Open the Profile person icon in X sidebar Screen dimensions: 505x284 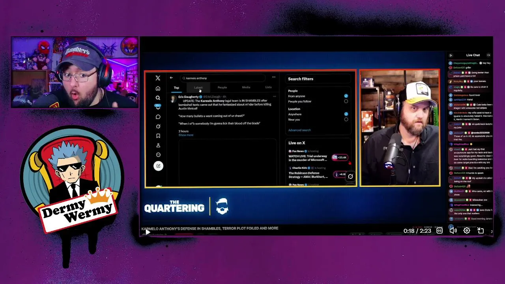point(158,145)
